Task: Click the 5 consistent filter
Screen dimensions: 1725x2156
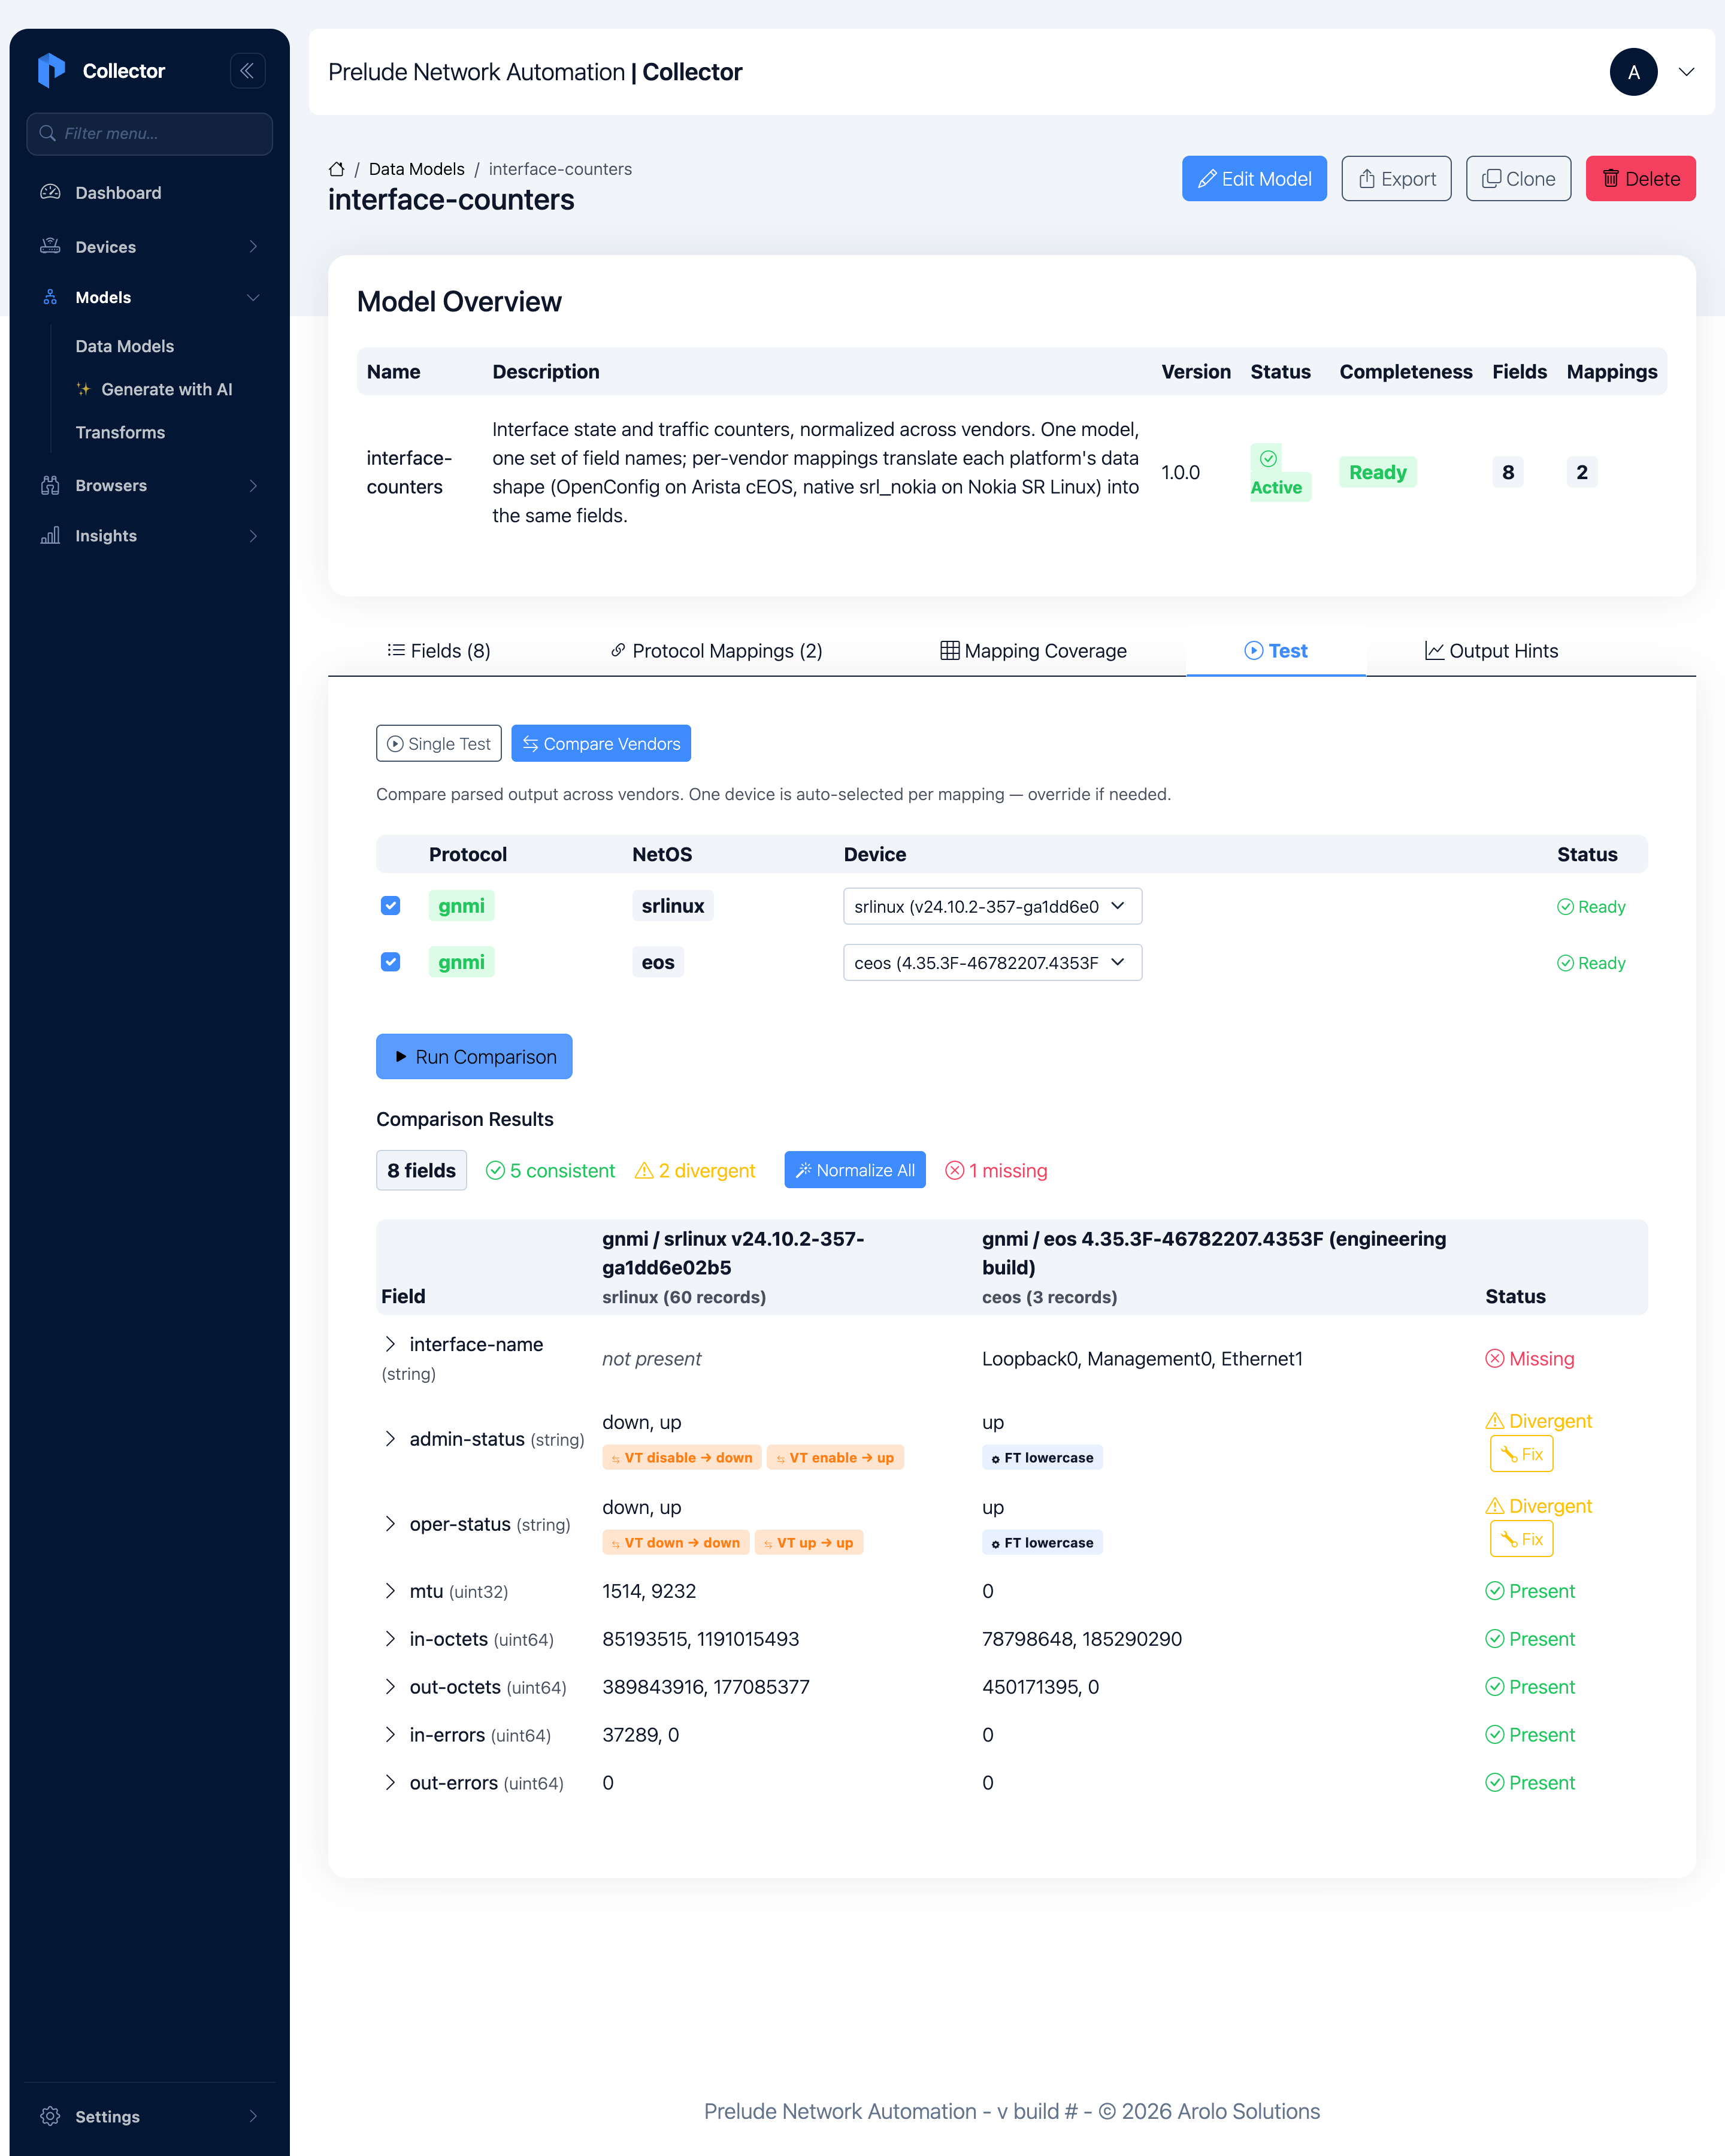Action: point(550,1171)
